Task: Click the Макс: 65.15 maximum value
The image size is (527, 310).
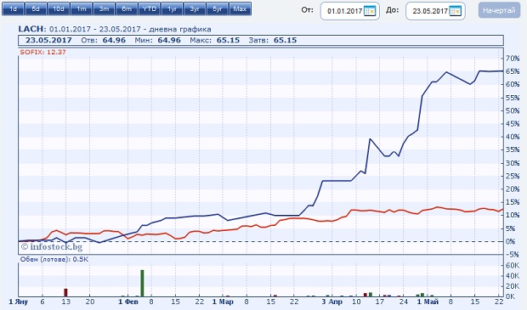Action: point(215,40)
